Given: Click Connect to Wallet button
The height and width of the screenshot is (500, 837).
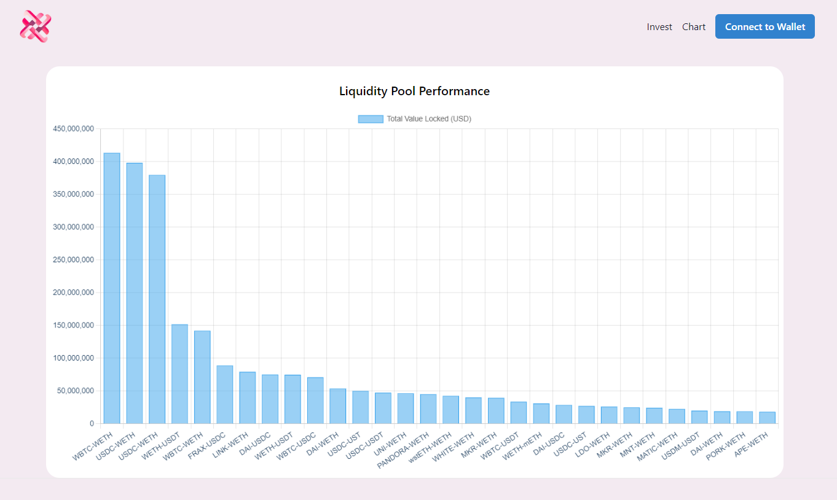Looking at the screenshot, I should coord(765,26).
